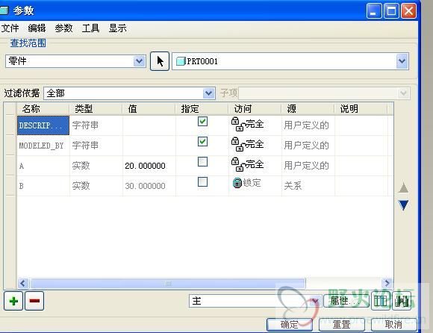Image resolution: width=433 pixels, height=333 pixels.
Task: Click the gray move-up triangle arrow
Action: (x=403, y=187)
